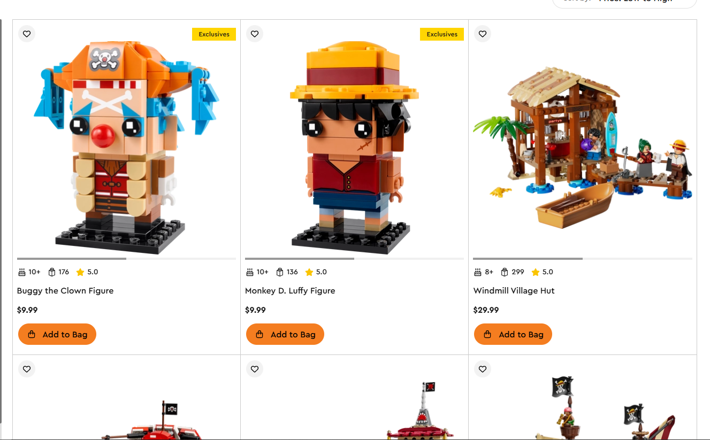Click the Windmill Village Hut product image
Viewport: 710px width, 440px height.
coord(583,147)
